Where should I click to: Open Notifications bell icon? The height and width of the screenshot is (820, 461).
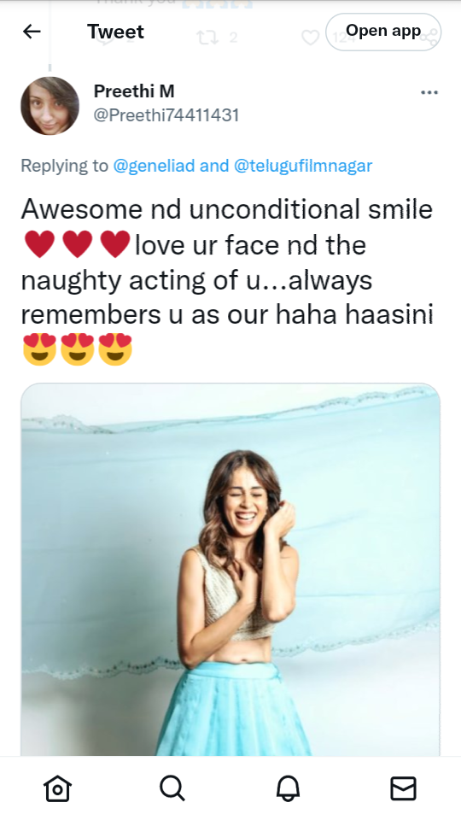click(288, 788)
